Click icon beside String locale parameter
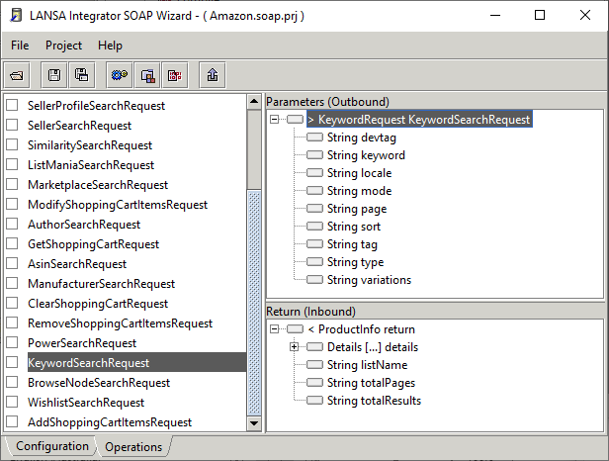 (x=314, y=173)
